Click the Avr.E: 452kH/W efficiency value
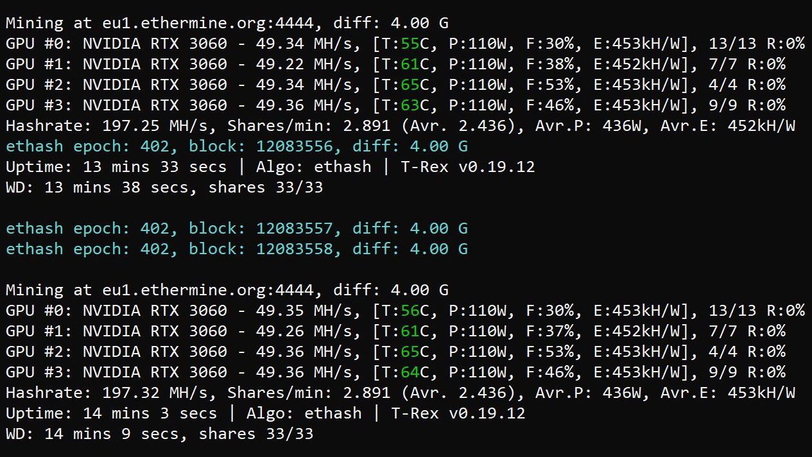This screenshot has width=812, height=457. pos(729,126)
